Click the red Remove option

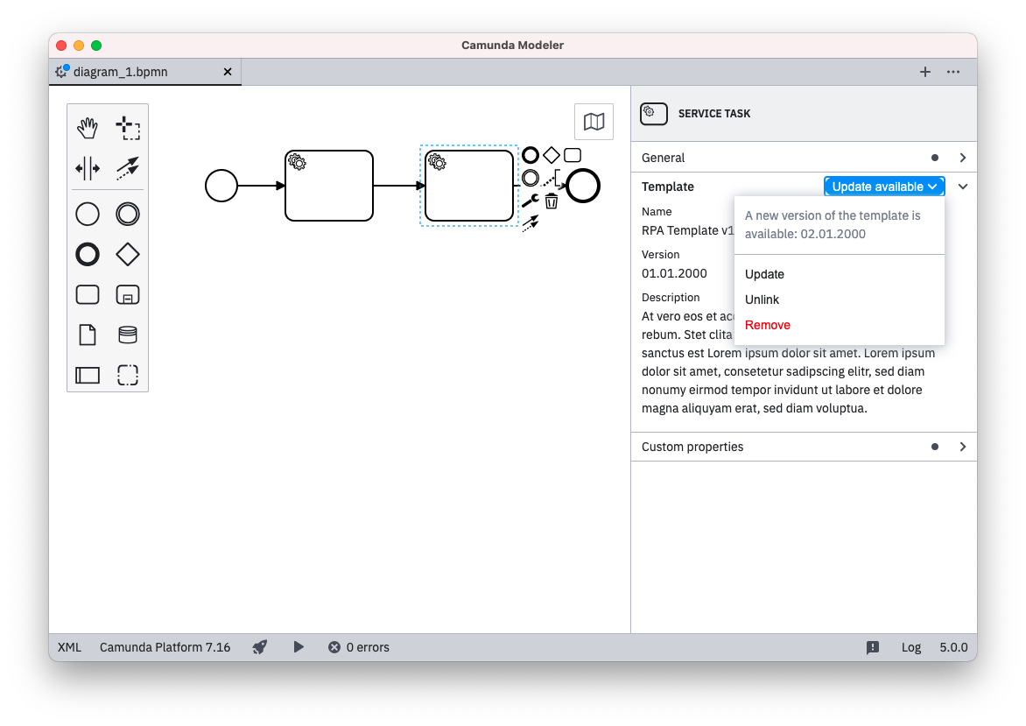click(x=767, y=325)
